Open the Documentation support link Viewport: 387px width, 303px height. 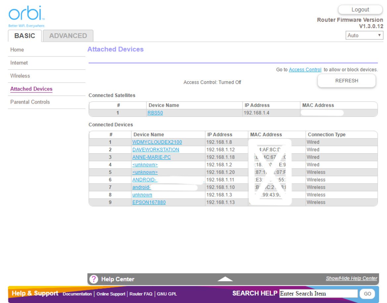(77, 294)
